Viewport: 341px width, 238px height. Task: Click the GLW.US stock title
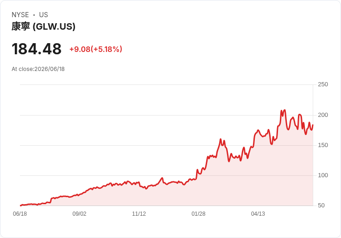coord(44,26)
